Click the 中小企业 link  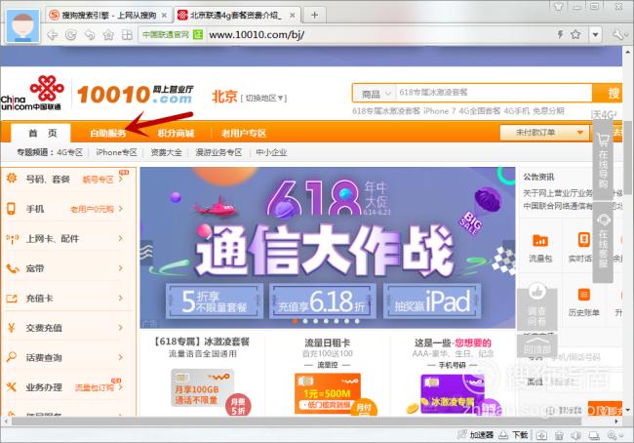pos(271,152)
